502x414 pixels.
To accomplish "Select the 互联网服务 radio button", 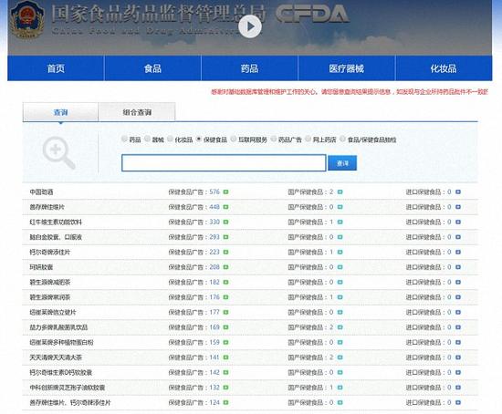I will click(x=234, y=139).
